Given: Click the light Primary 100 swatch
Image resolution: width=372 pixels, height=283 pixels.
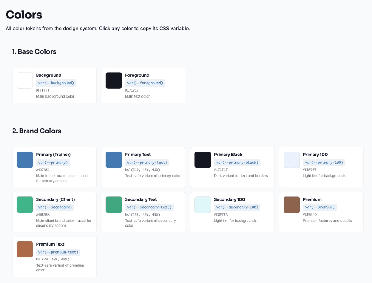Looking at the screenshot, I should (292, 160).
